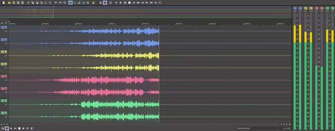Create a new file with the New icon
Screen dimensions: 335x131
click(x=4, y=2)
